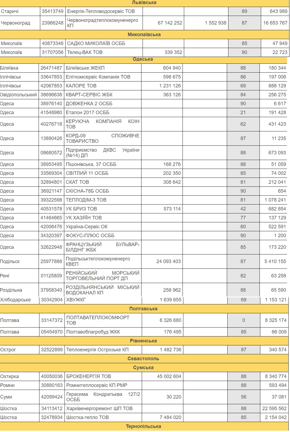
Task: Select ФРАНЦУЗЬКИЙ БУЛЬВАР-БІЛДІНГ ЖБК cell
Action: 103,247
